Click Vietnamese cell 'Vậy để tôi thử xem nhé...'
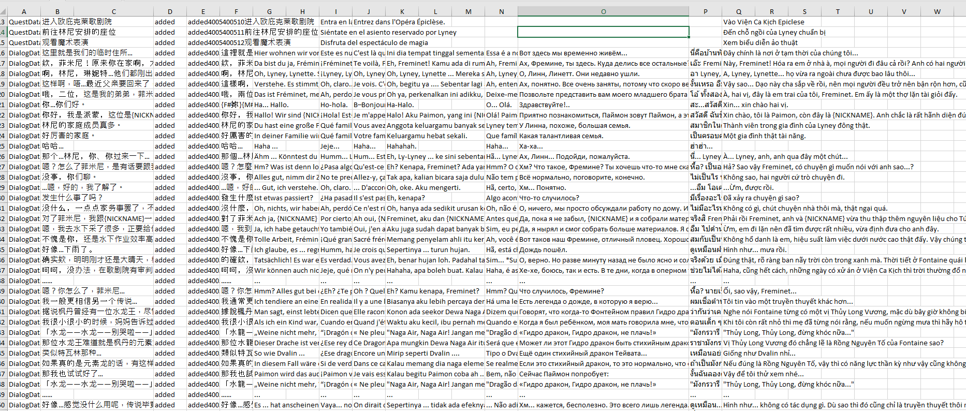This screenshot has height=411, width=966. pos(763,374)
